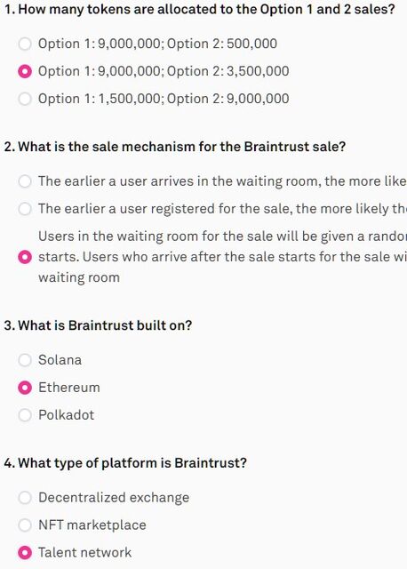Choose the earlier a user registered answer
Viewport: 407px width, 569px height.
coord(25,209)
